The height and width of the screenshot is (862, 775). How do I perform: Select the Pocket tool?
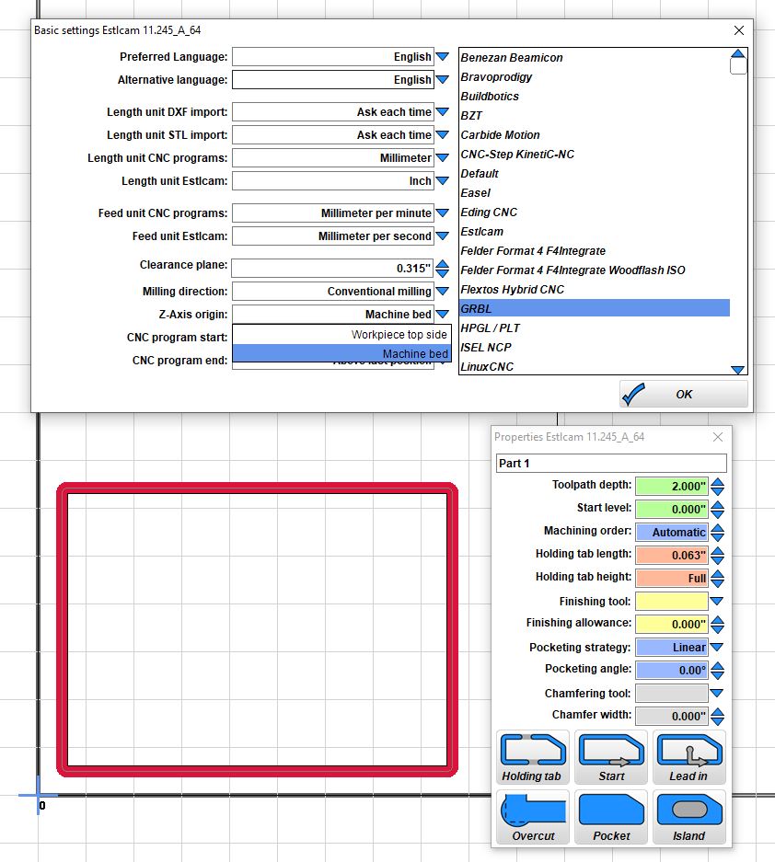(611, 817)
